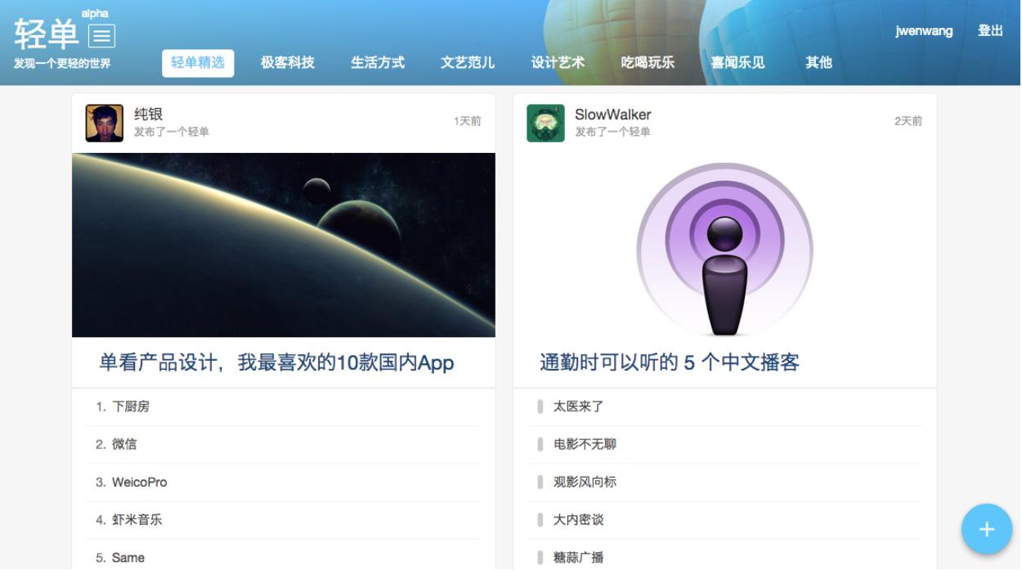This screenshot has width=1022, height=571.
Task: Select the 轻单精选 tab
Action: (x=198, y=63)
